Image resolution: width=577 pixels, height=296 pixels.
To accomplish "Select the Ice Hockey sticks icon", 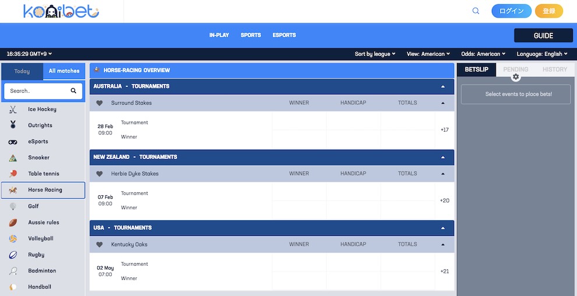I will tap(13, 109).
